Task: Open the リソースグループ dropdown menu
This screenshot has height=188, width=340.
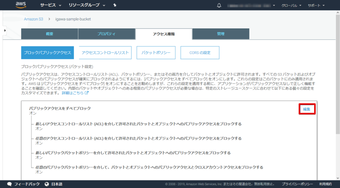Action: (x=87, y=5)
